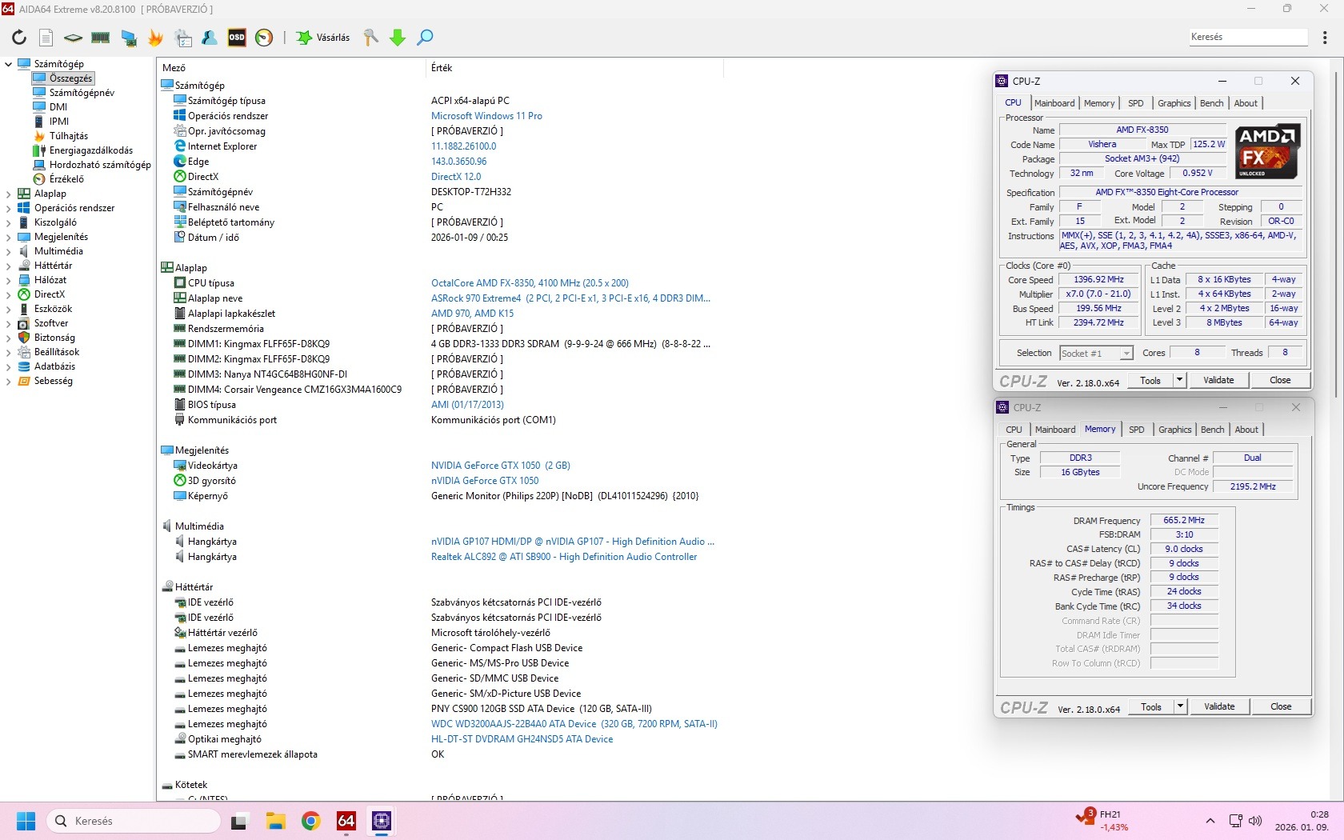Switch to Mainboard tab in upper CPU-Z
This screenshot has height=840, width=1344.
point(1054,103)
